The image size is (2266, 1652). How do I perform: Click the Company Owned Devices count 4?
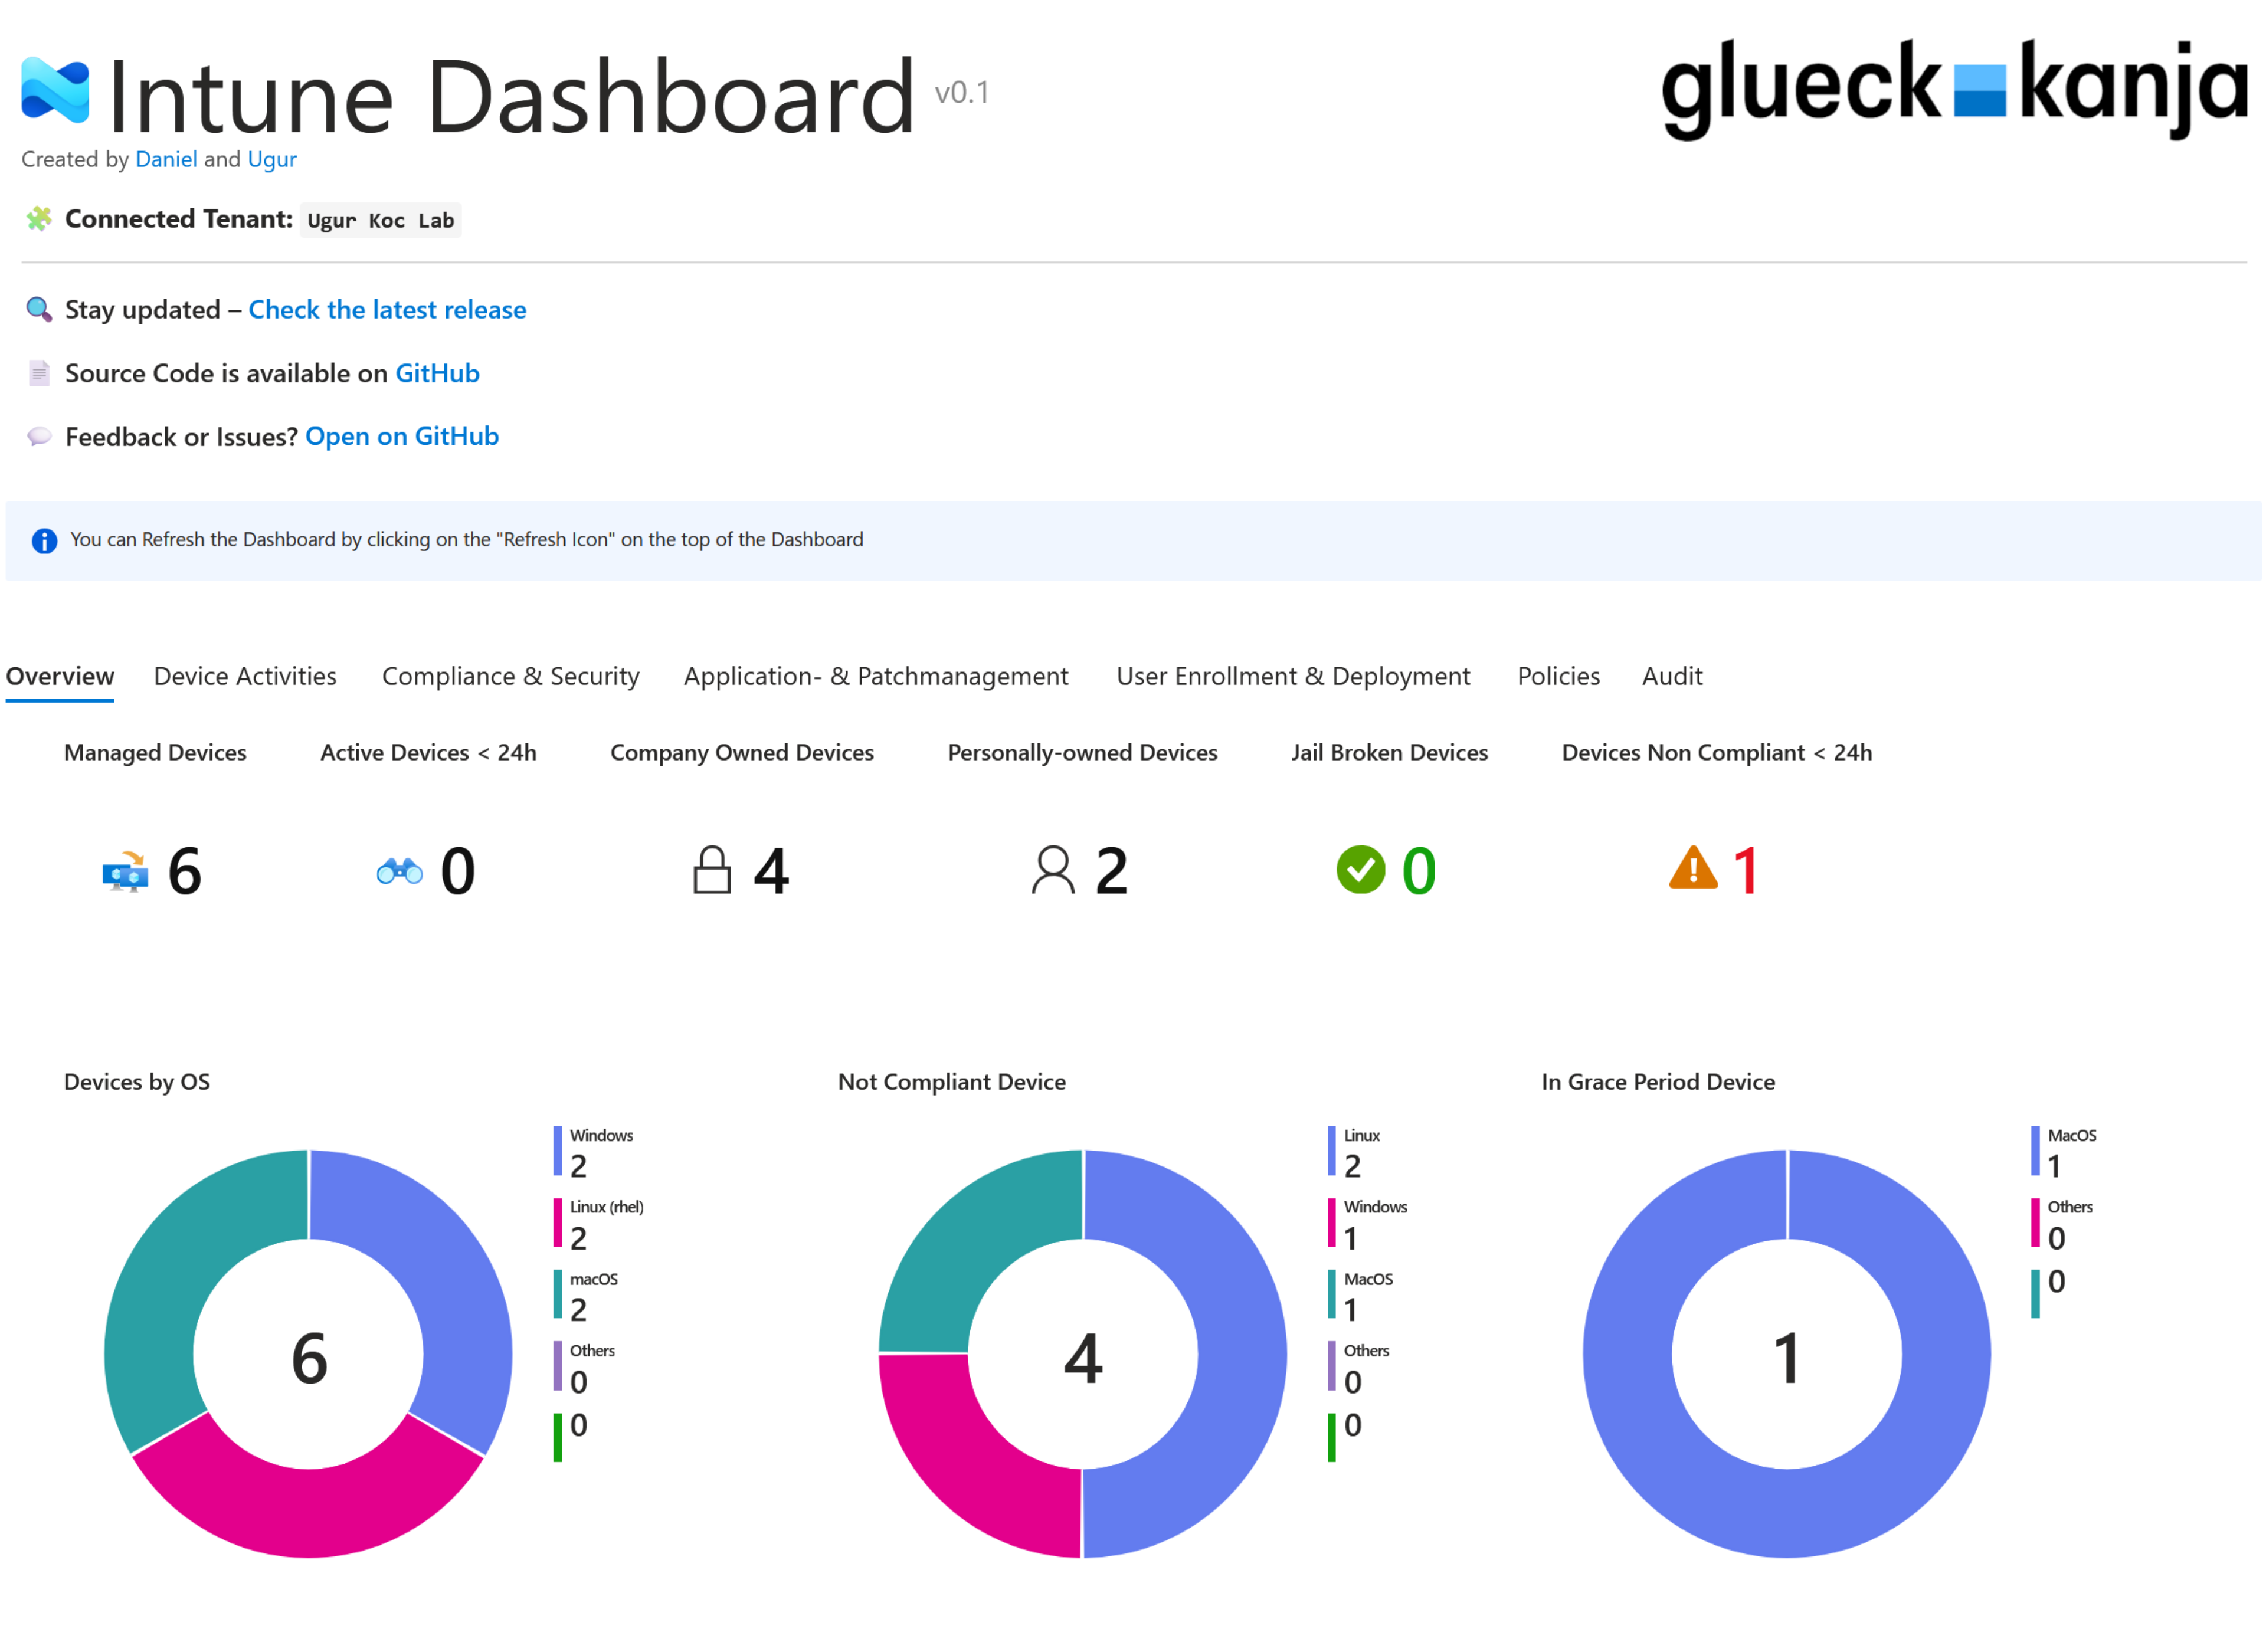coord(771,871)
